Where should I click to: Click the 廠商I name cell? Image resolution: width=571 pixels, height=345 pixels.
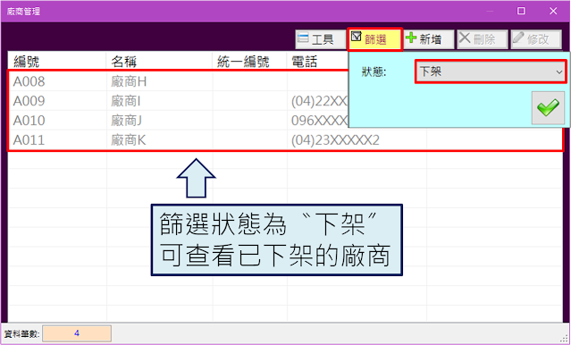point(126,101)
